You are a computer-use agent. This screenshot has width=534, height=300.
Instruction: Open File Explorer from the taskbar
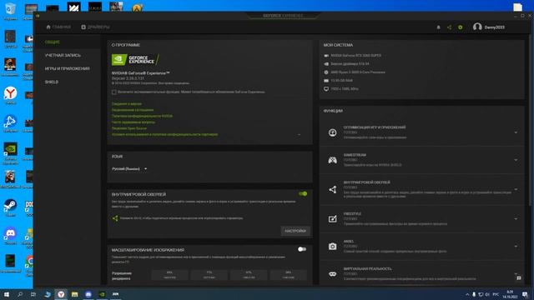[x=74, y=294]
